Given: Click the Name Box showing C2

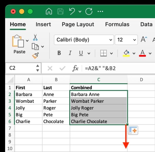Looking at the screenshot, I should point(23,68).
